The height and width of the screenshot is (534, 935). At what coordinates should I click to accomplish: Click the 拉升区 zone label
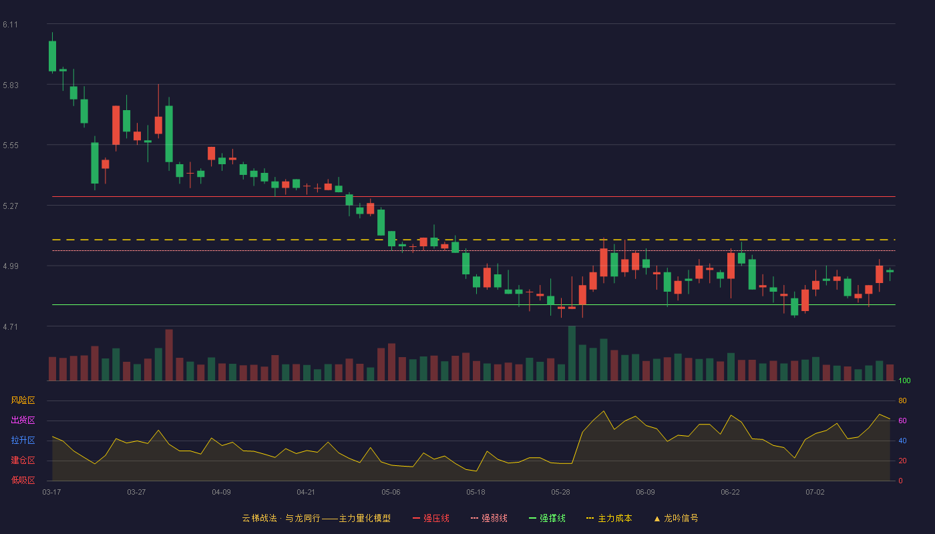pos(23,441)
